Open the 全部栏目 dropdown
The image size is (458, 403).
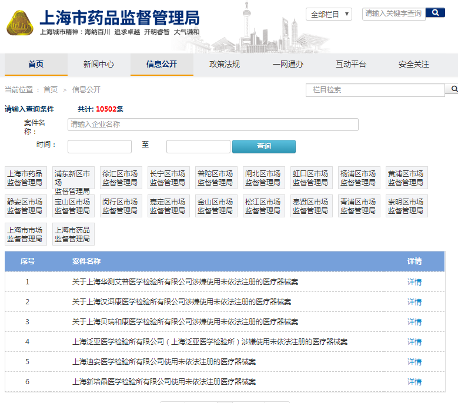coord(329,14)
